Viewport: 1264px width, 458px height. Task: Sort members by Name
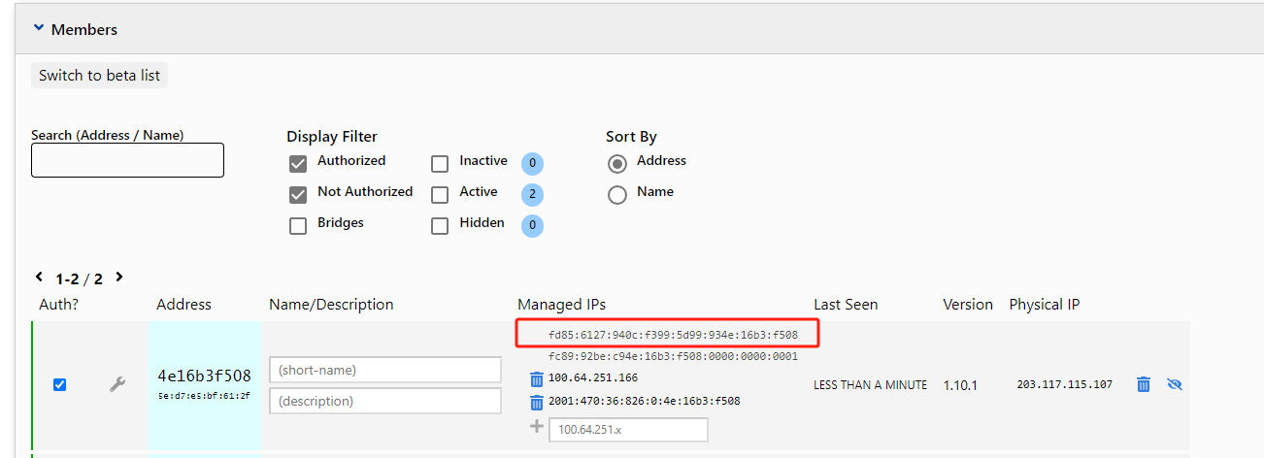616,194
